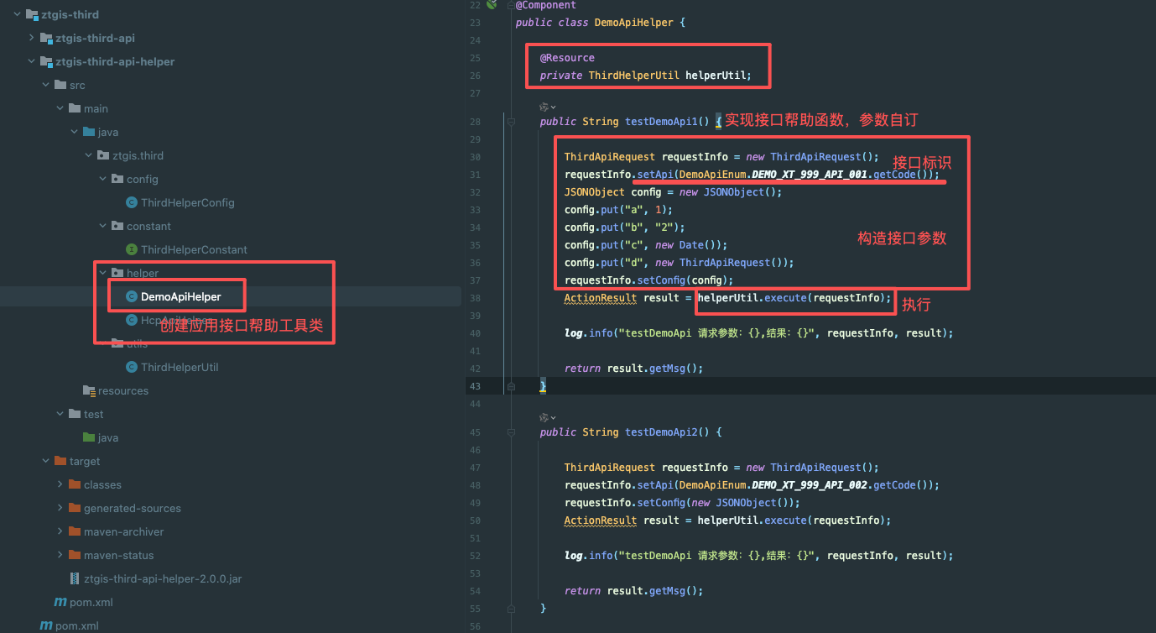Image resolution: width=1156 pixels, height=633 pixels.
Task: Click the ThirdHelperUtil class icon in tree
Action: click(132, 367)
